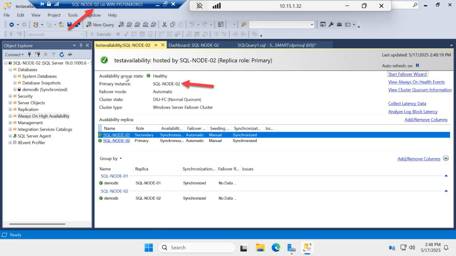Click the Disconnect plug icon
The image size is (456, 256).
coord(37,54)
